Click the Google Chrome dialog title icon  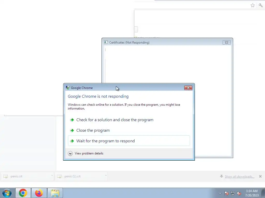pos(68,88)
